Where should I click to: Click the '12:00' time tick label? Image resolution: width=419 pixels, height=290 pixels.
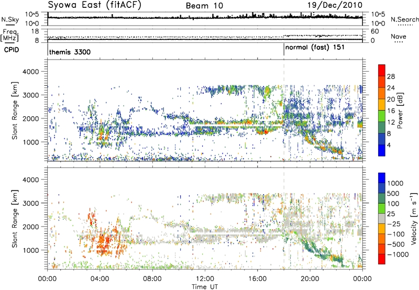pyautogui.click(x=205, y=279)
